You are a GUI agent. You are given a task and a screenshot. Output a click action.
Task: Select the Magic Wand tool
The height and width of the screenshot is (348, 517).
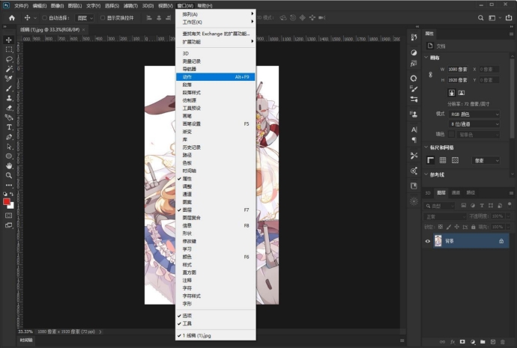pos(9,69)
